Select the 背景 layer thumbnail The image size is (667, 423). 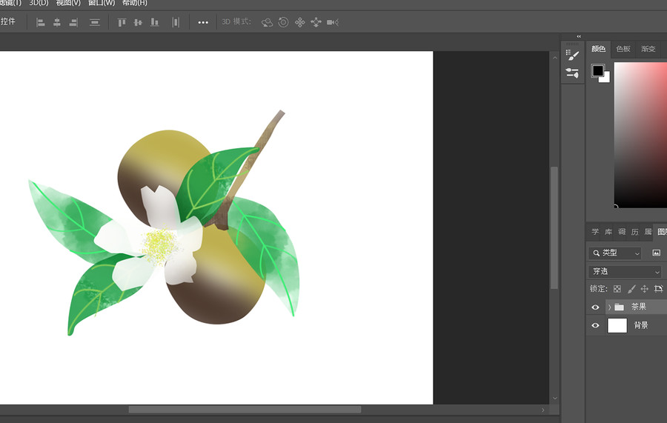point(617,326)
